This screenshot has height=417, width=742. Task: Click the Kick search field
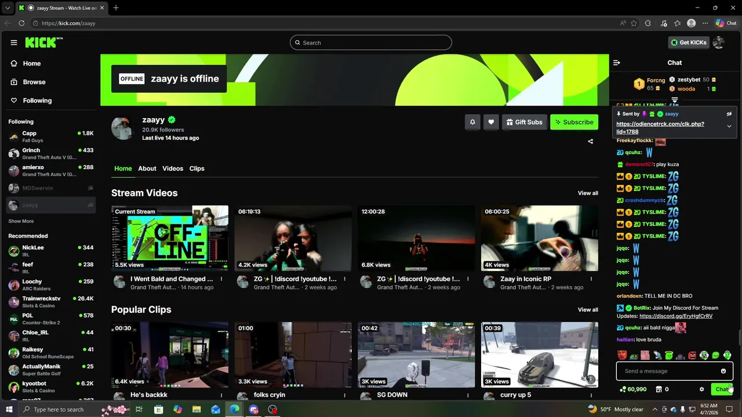tap(371, 43)
